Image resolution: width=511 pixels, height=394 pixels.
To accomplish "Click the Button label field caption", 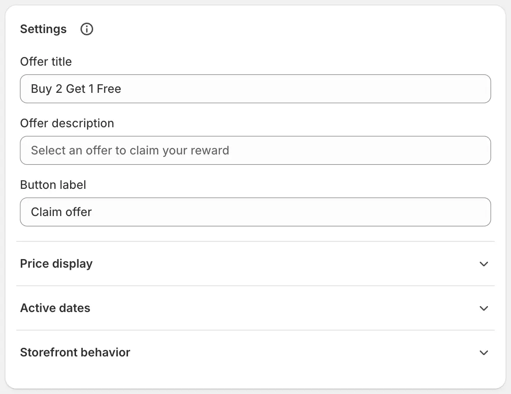I will coord(53,185).
